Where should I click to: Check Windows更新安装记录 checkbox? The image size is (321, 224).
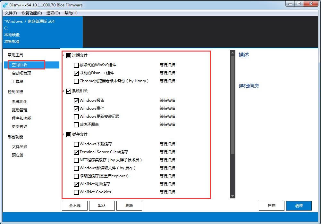coord(76,116)
